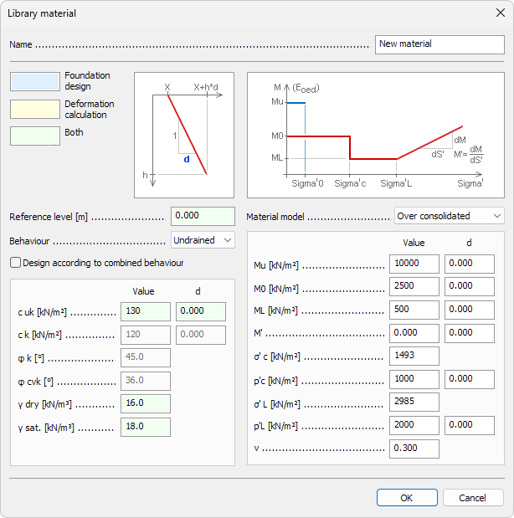Click the Reference level input field
514x518 pixels.
(202, 216)
